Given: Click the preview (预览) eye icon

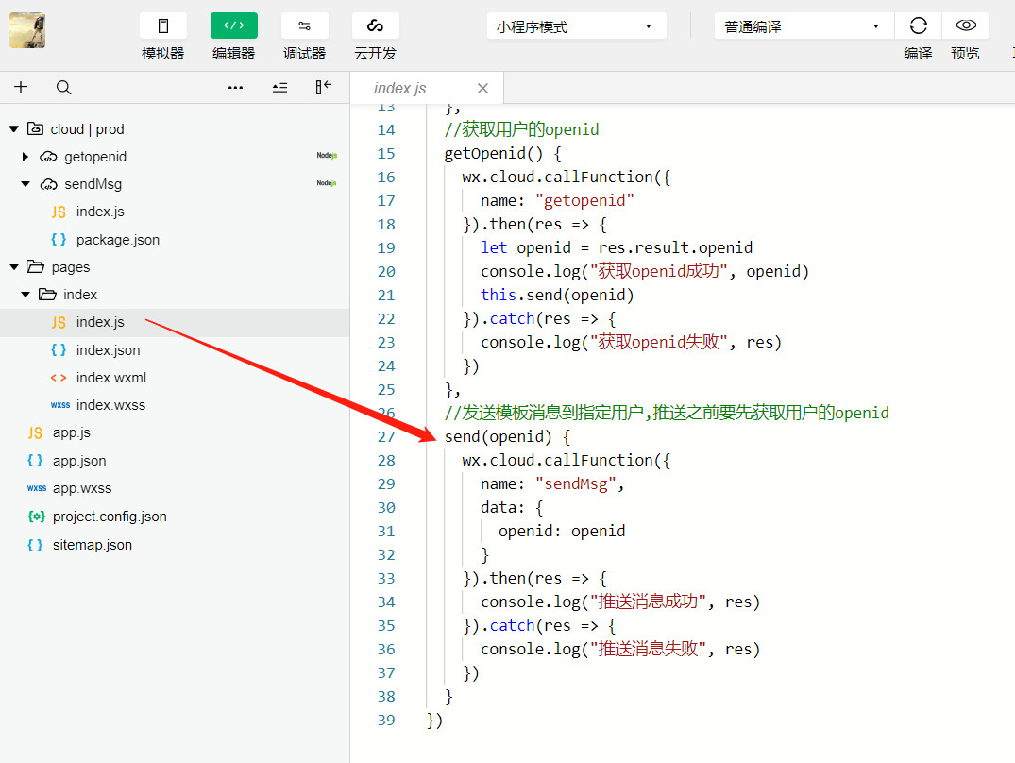Looking at the screenshot, I should pyautogui.click(x=965, y=25).
